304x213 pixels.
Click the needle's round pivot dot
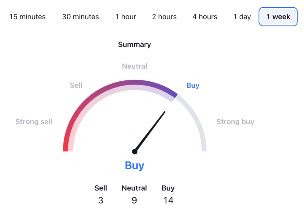(135, 152)
